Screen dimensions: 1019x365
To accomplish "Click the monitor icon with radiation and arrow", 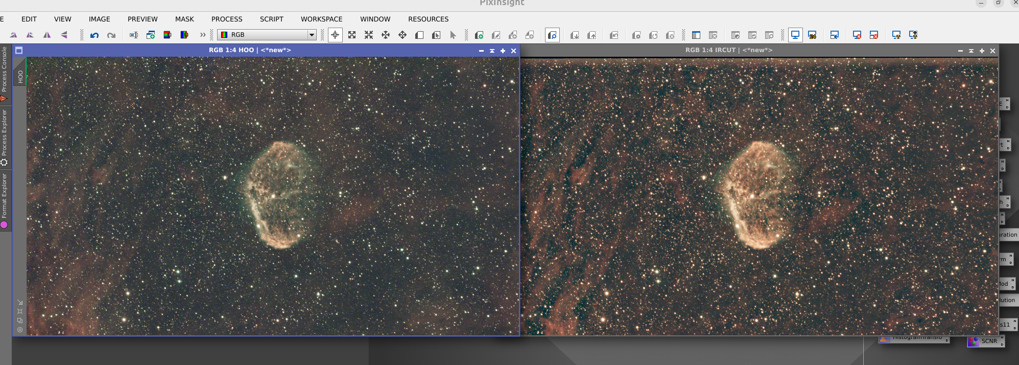I will point(913,35).
